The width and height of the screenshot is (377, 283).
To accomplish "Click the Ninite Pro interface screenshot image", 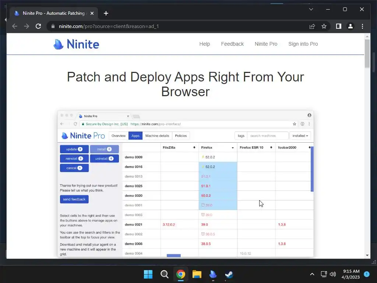I will pos(186,184).
